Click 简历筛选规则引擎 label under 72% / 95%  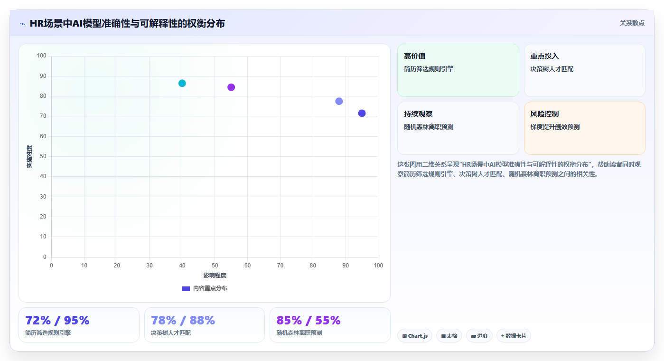coord(48,333)
